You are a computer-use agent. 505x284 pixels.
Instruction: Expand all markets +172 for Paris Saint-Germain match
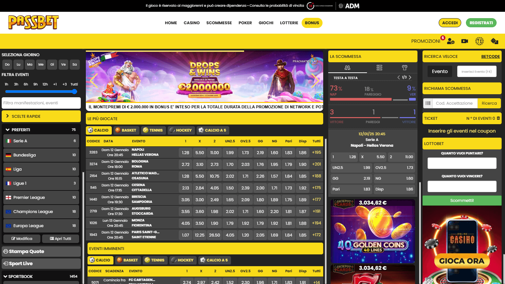316,235
